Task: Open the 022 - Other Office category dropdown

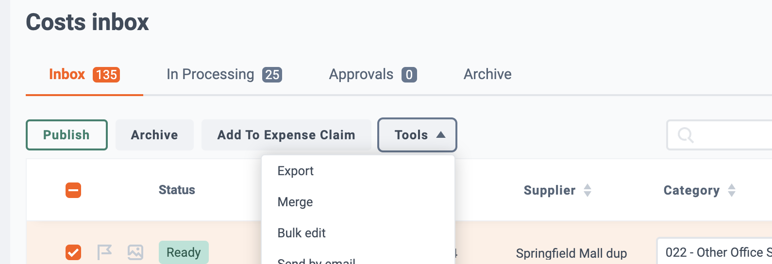Action: click(x=714, y=252)
